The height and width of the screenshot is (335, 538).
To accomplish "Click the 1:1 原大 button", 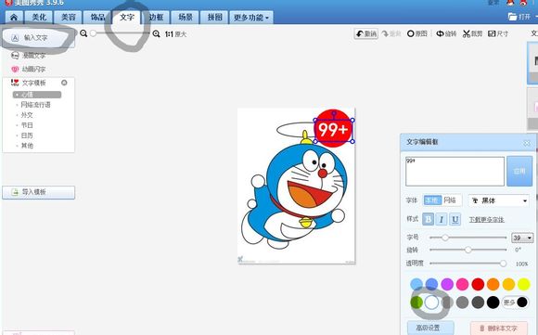I will pos(175,34).
